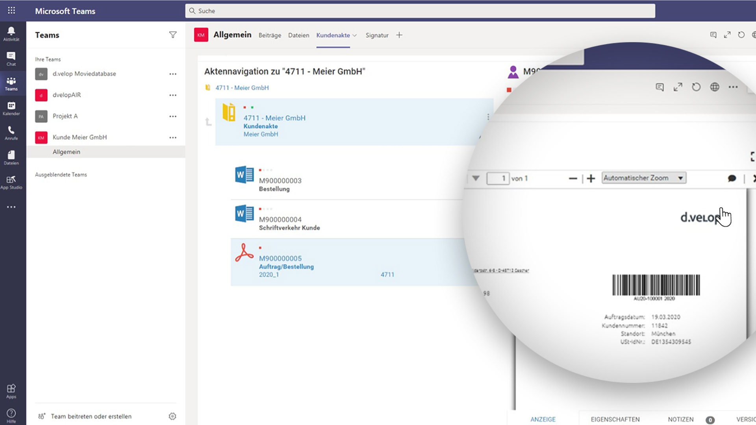Select the Teams sidebar icon
The width and height of the screenshot is (756, 425).
[11, 83]
